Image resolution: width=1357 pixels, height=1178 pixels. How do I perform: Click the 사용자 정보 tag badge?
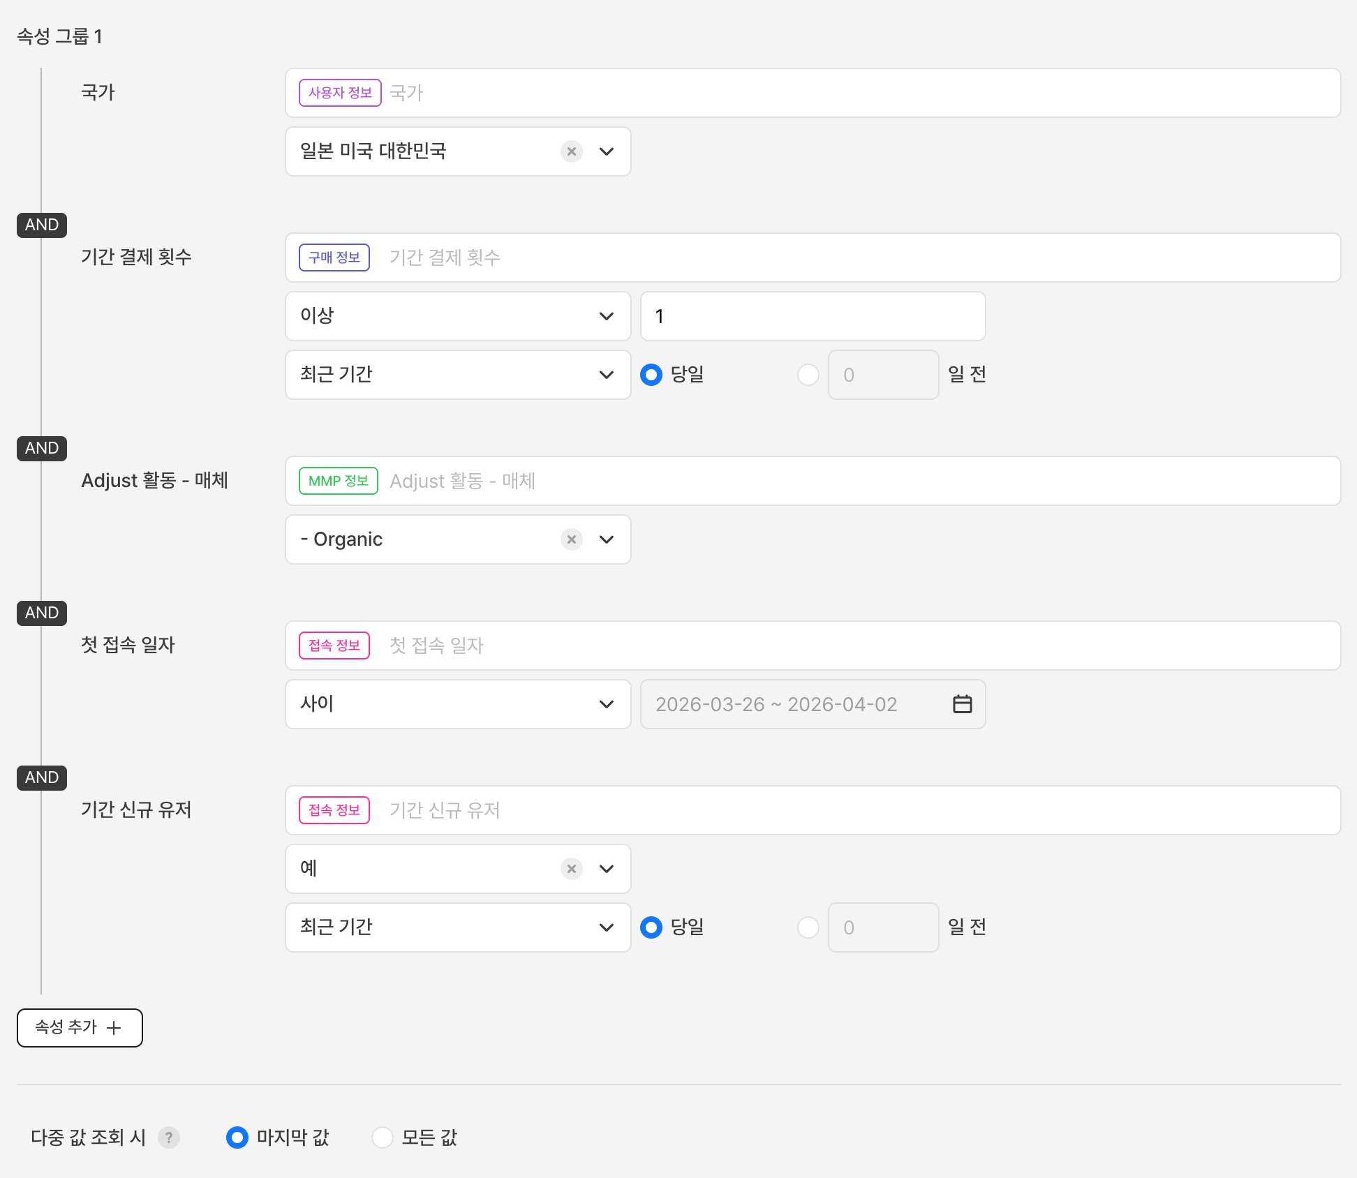(x=340, y=93)
